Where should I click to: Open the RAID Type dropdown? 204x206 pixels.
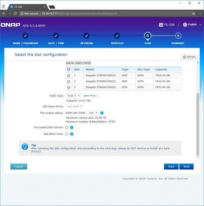tap(73, 96)
